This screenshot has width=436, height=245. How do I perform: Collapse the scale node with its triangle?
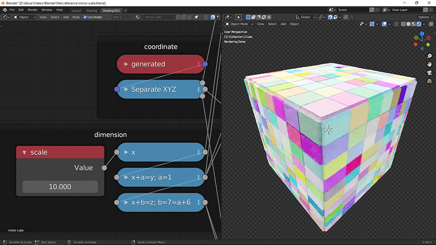pos(24,153)
